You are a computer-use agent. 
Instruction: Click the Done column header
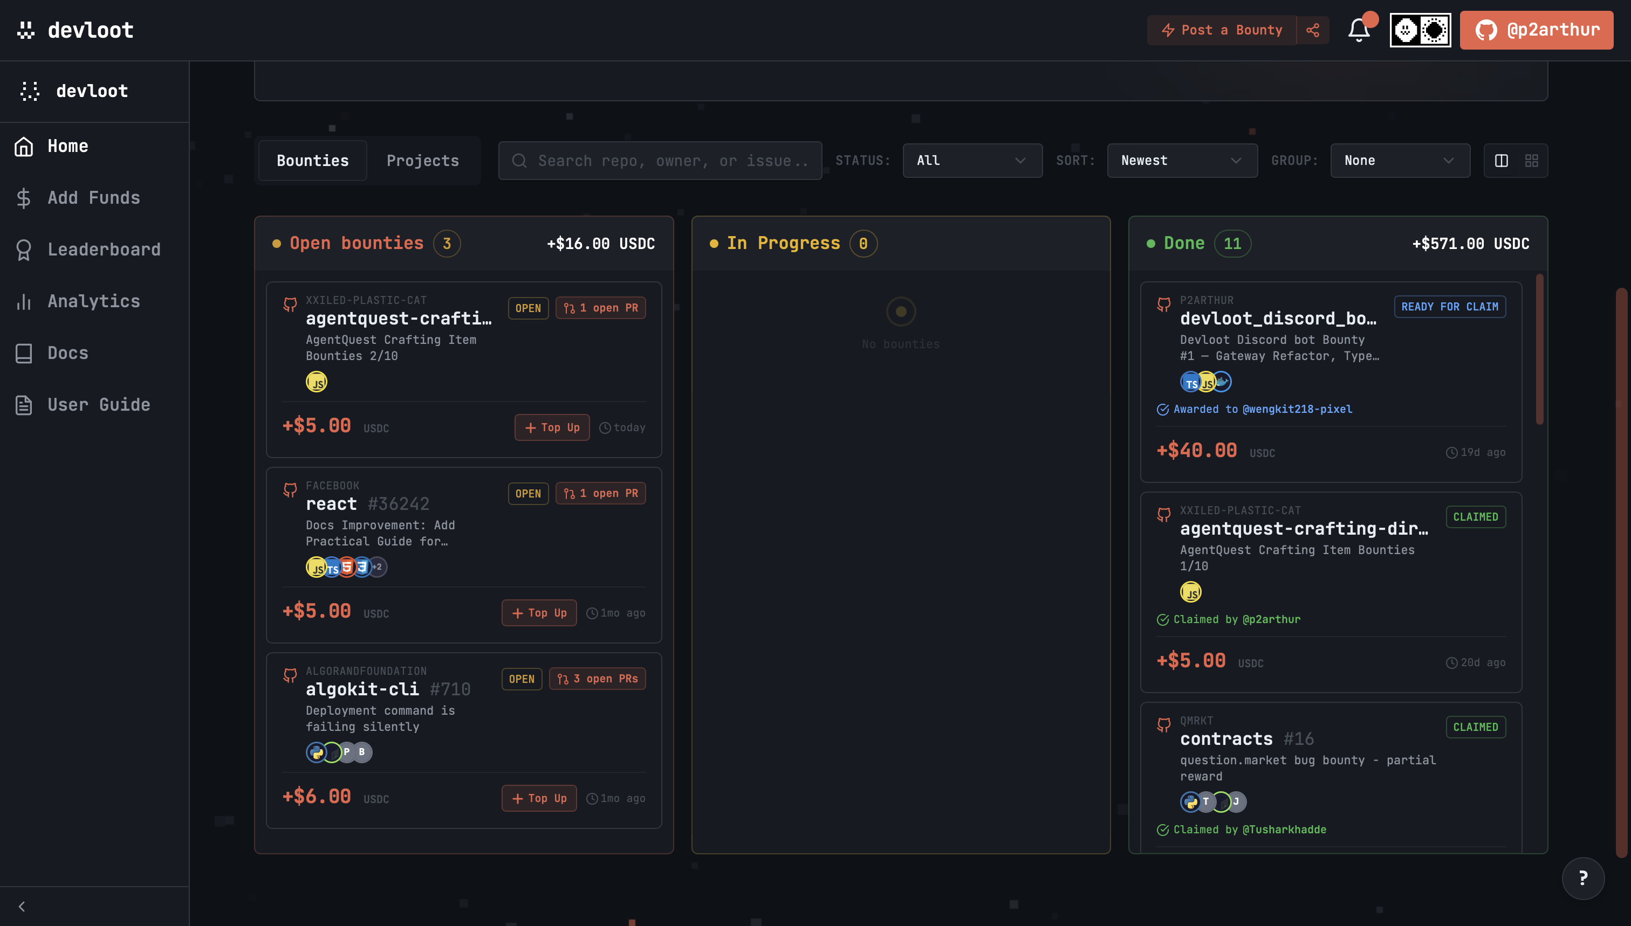click(x=1338, y=244)
